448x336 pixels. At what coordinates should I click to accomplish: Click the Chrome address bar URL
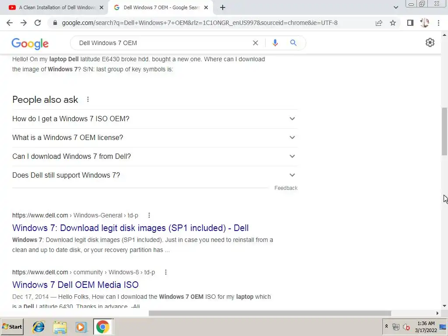[x=199, y=23]
